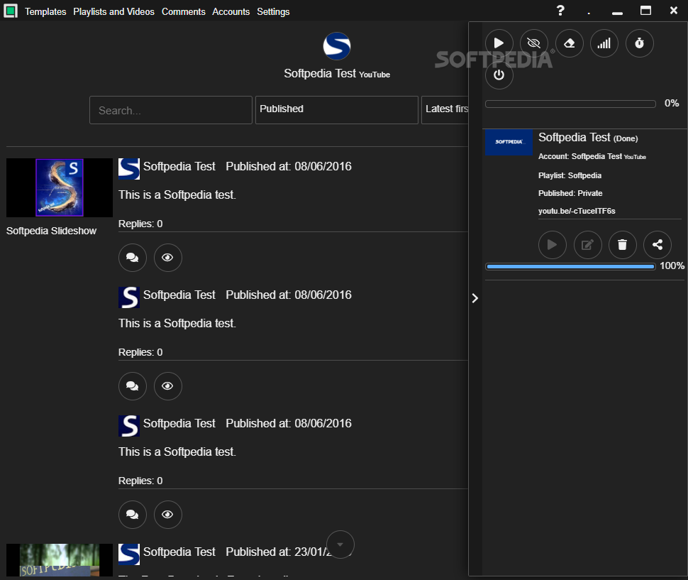The image size is (688, 580).
Task: Switch to the Comments menu
Action: (x=184, y=11)
